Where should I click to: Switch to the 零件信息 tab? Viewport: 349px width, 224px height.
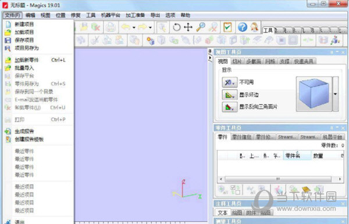point(242,137)
